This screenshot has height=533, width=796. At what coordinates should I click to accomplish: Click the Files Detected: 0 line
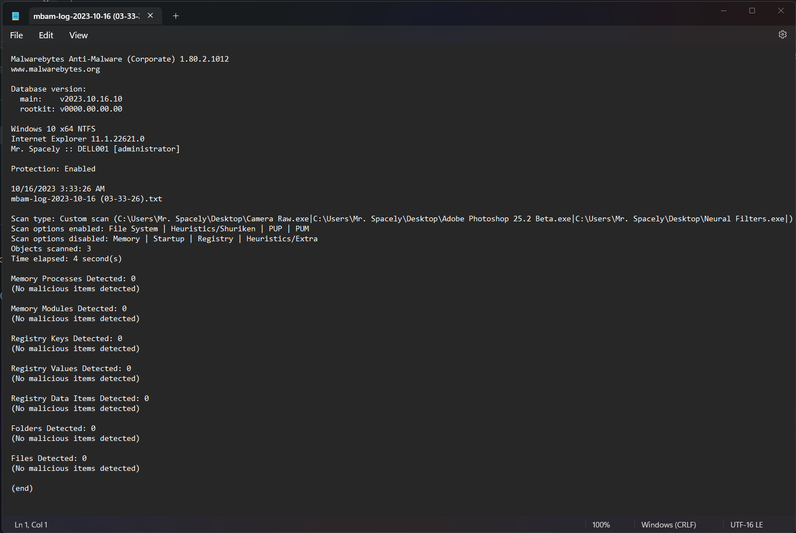tap(49, 458)
